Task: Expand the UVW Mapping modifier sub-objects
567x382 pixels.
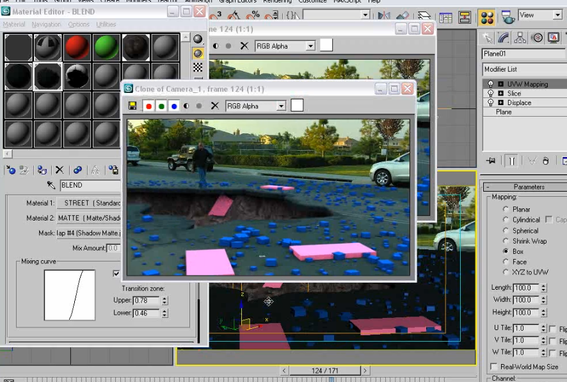Action: pyautogui.click(x=501, y=84)
